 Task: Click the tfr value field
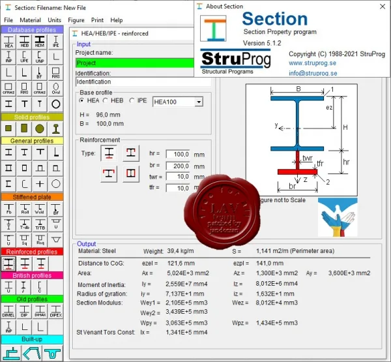(x=178, y=188)
